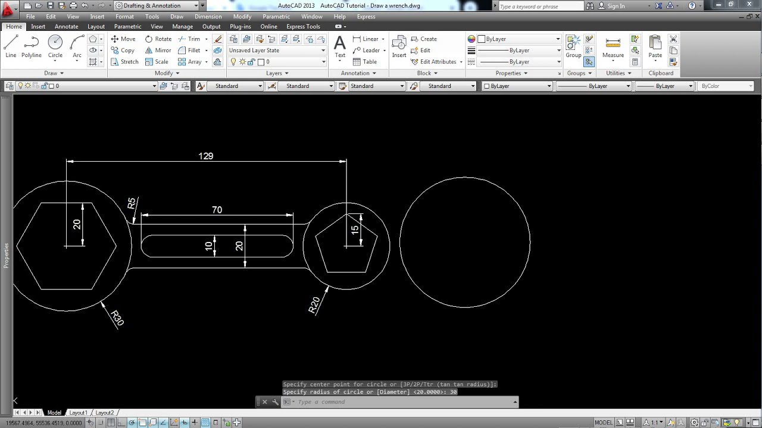Click the Insert block tool
Viewport: 762px width, 428px height.
pos(399,47)
